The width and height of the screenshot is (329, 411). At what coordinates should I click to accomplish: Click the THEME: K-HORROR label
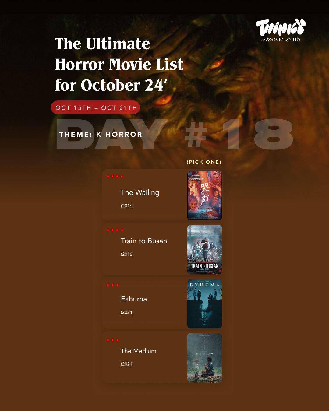pyautogui.click(x=101, y=135)
